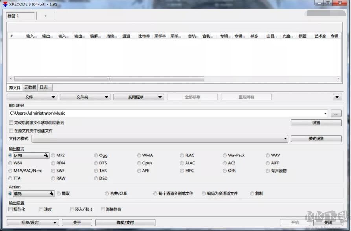Expand the output path combo box arrow

326,113
